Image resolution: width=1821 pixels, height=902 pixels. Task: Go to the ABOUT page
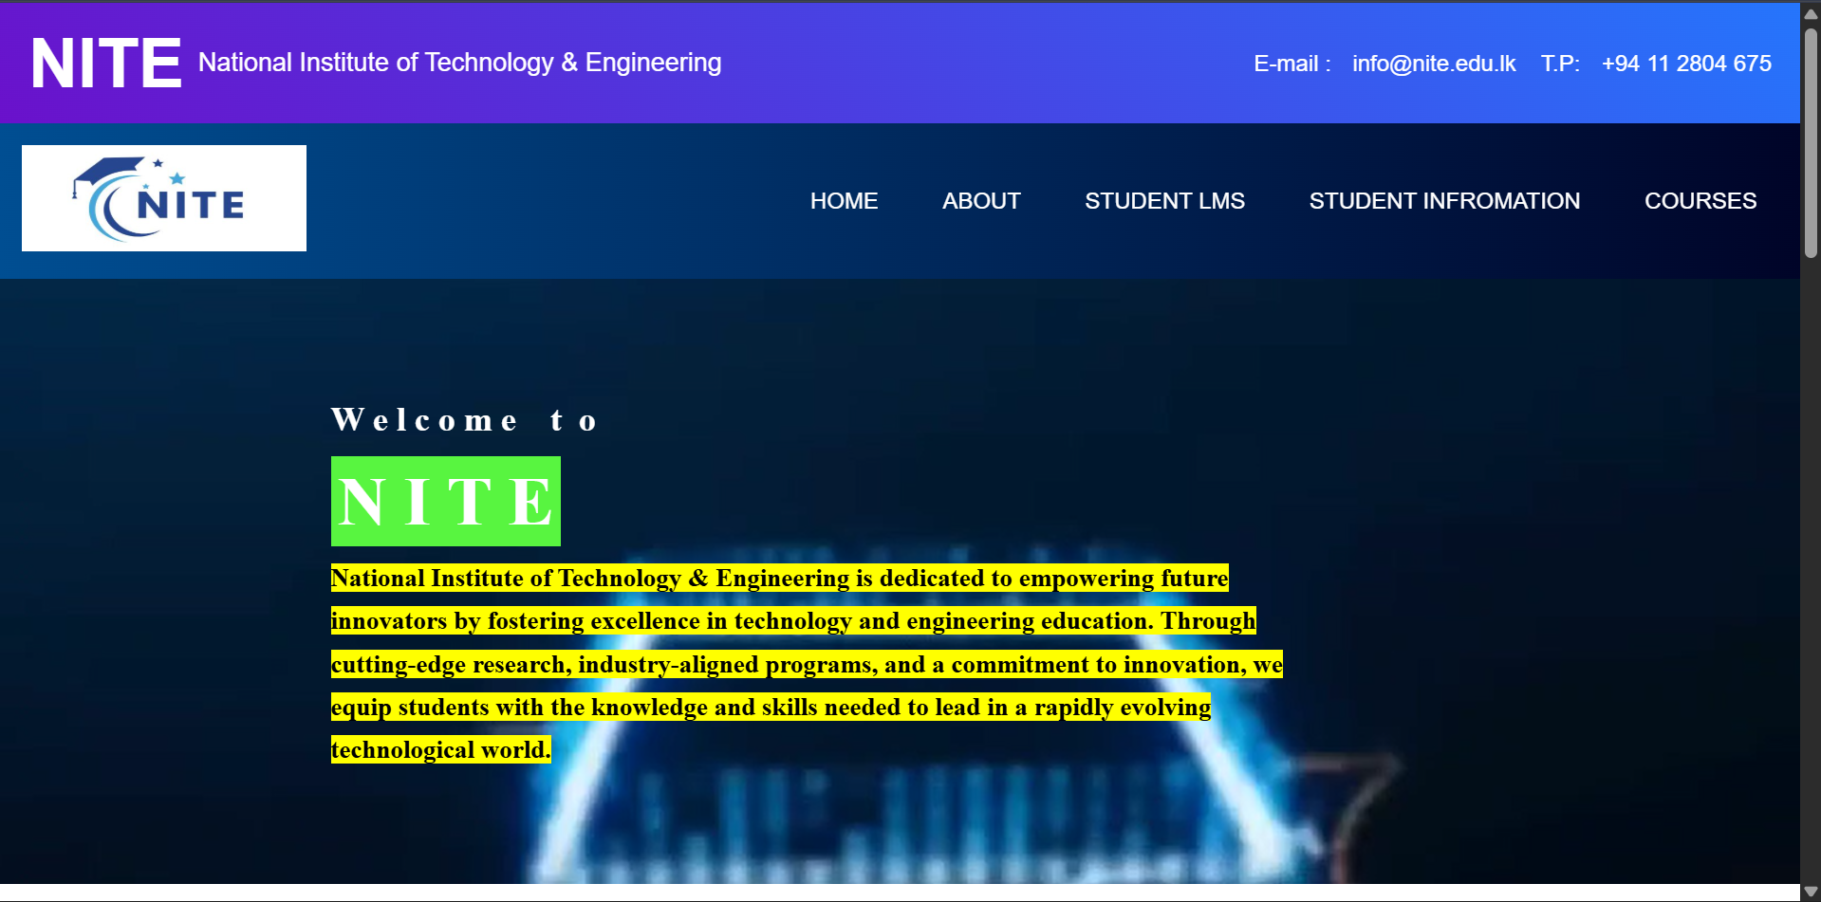coord(980,201)
